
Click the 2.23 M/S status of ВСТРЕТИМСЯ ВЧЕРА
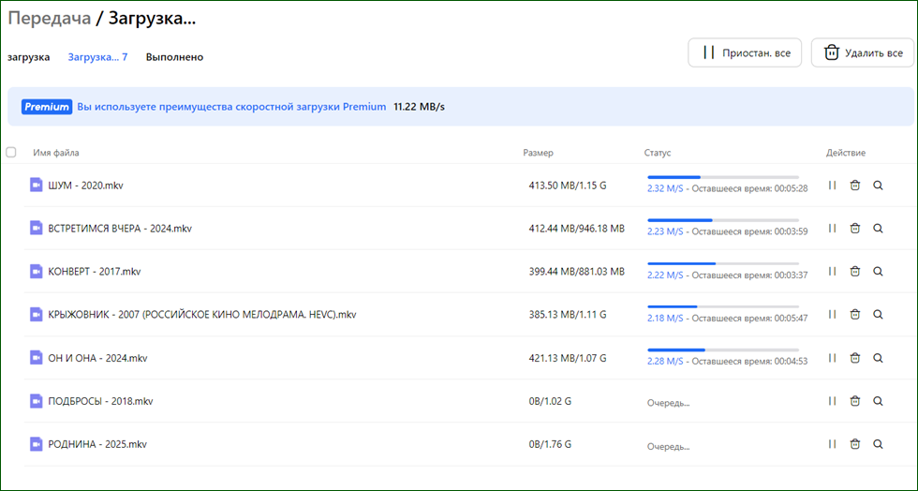[x=665, y=231]
